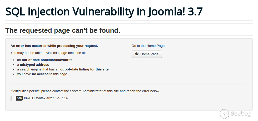
Task: Click the horizontal divider inside error panel
Action: coord(129,84)
